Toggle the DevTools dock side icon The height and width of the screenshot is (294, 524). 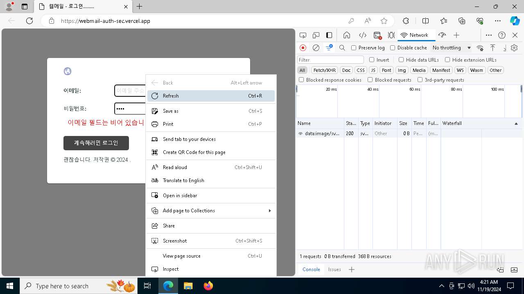(329, 35)
